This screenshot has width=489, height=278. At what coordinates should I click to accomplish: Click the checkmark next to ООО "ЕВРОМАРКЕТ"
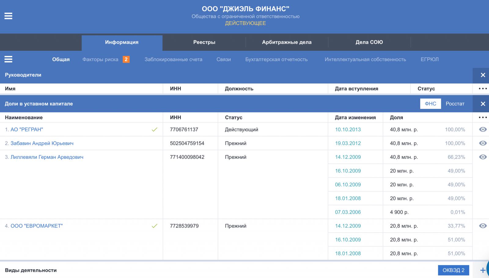pos(155,226)
